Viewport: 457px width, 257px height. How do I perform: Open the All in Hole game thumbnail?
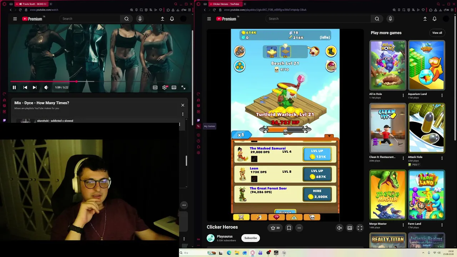(x=388, y=65)
